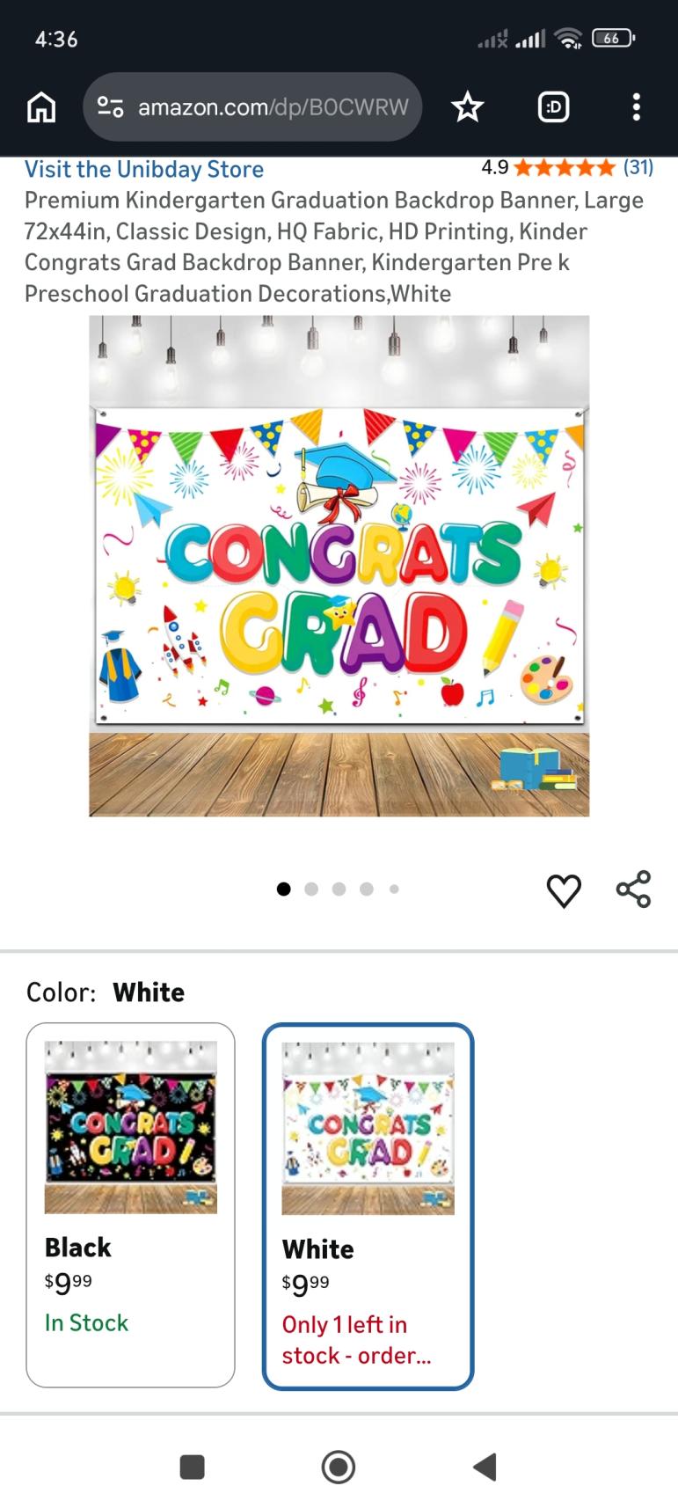678x1508 pixels.
Task: Jump to last image carousel dot
Action: tap(394, 889)
